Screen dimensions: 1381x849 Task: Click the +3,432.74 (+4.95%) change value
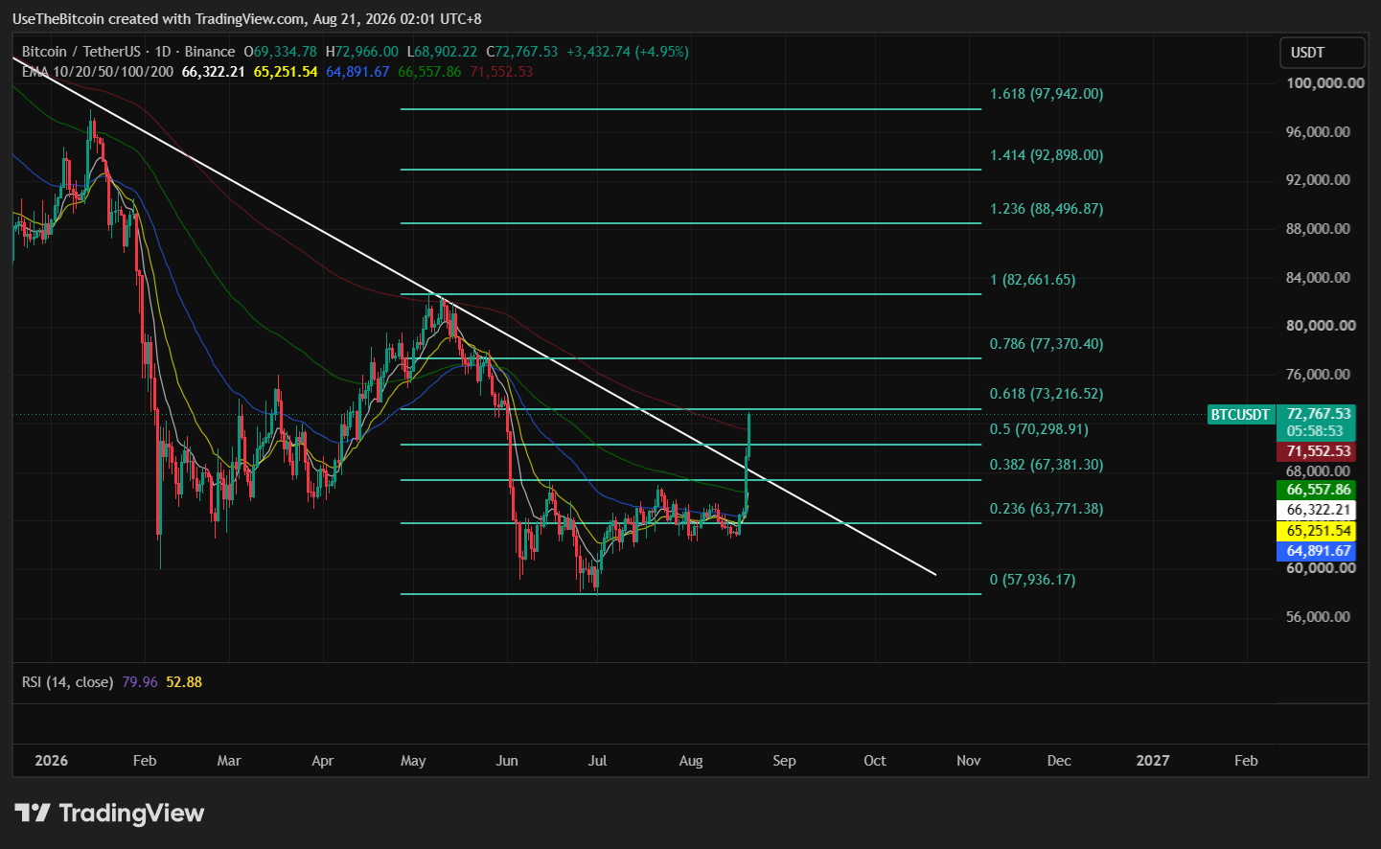coord(628,52)
